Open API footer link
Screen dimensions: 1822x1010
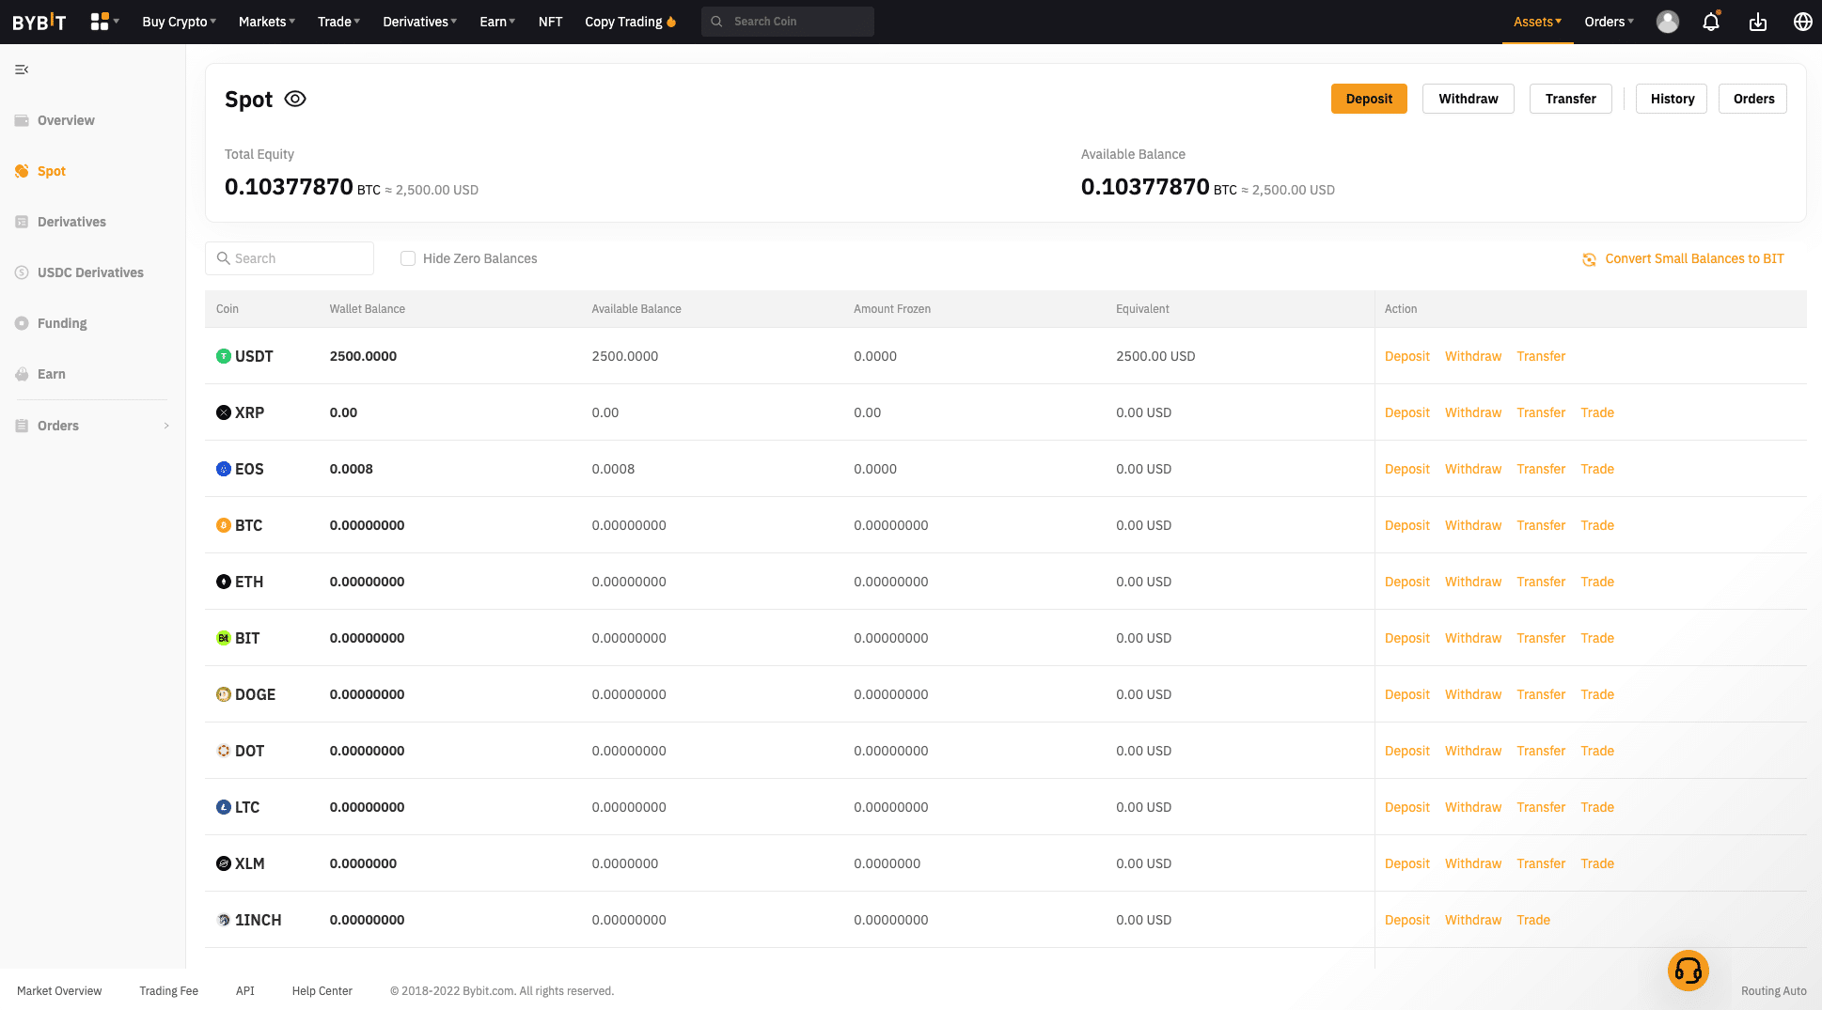(245, 991)
